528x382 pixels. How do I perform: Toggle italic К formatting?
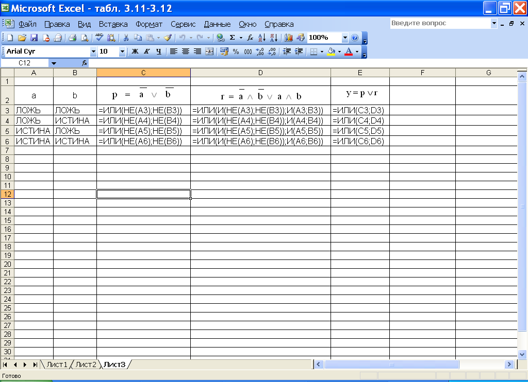[x=147, y=51]
